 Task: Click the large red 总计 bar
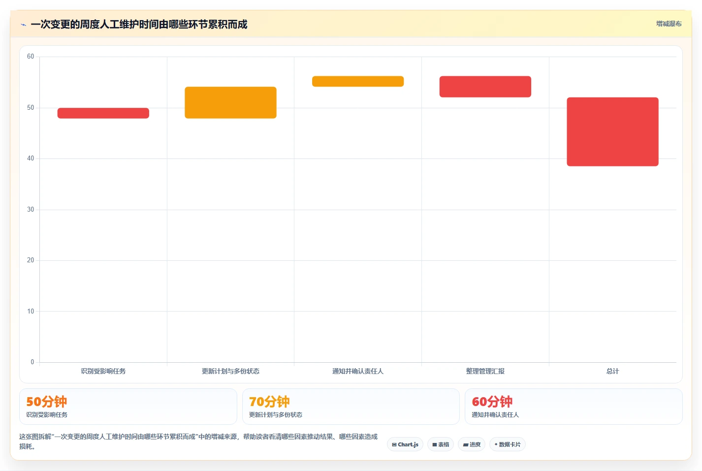point(612,132)
